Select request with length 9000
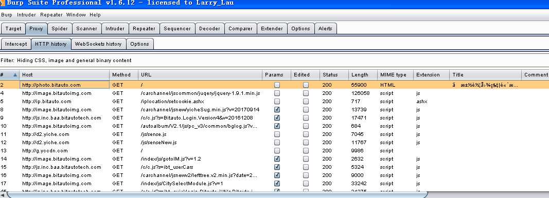This screenshot has height=198, width=549. 357,175
